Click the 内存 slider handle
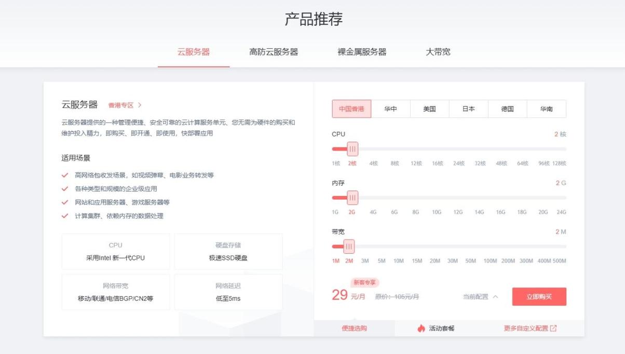The width and height of the screenshot is (625, 354). click(x=352, y=198)
